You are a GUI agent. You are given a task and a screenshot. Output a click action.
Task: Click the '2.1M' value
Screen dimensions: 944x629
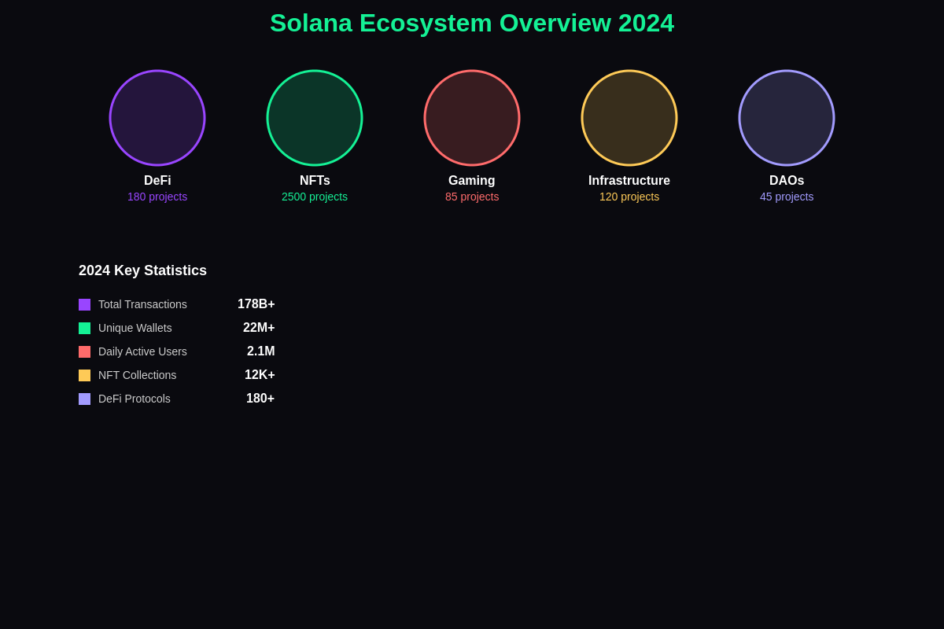point(261,351)
